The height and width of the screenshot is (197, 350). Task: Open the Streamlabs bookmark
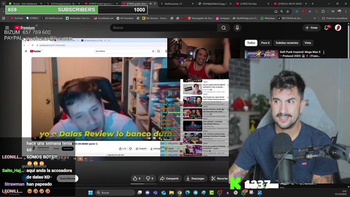click(78, 18)
